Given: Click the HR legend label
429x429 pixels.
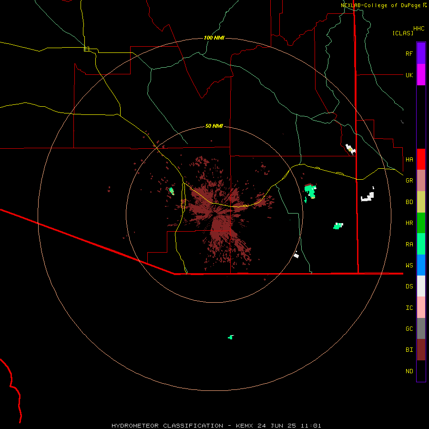Looking at the screenshot, I should tap(409, 223).
